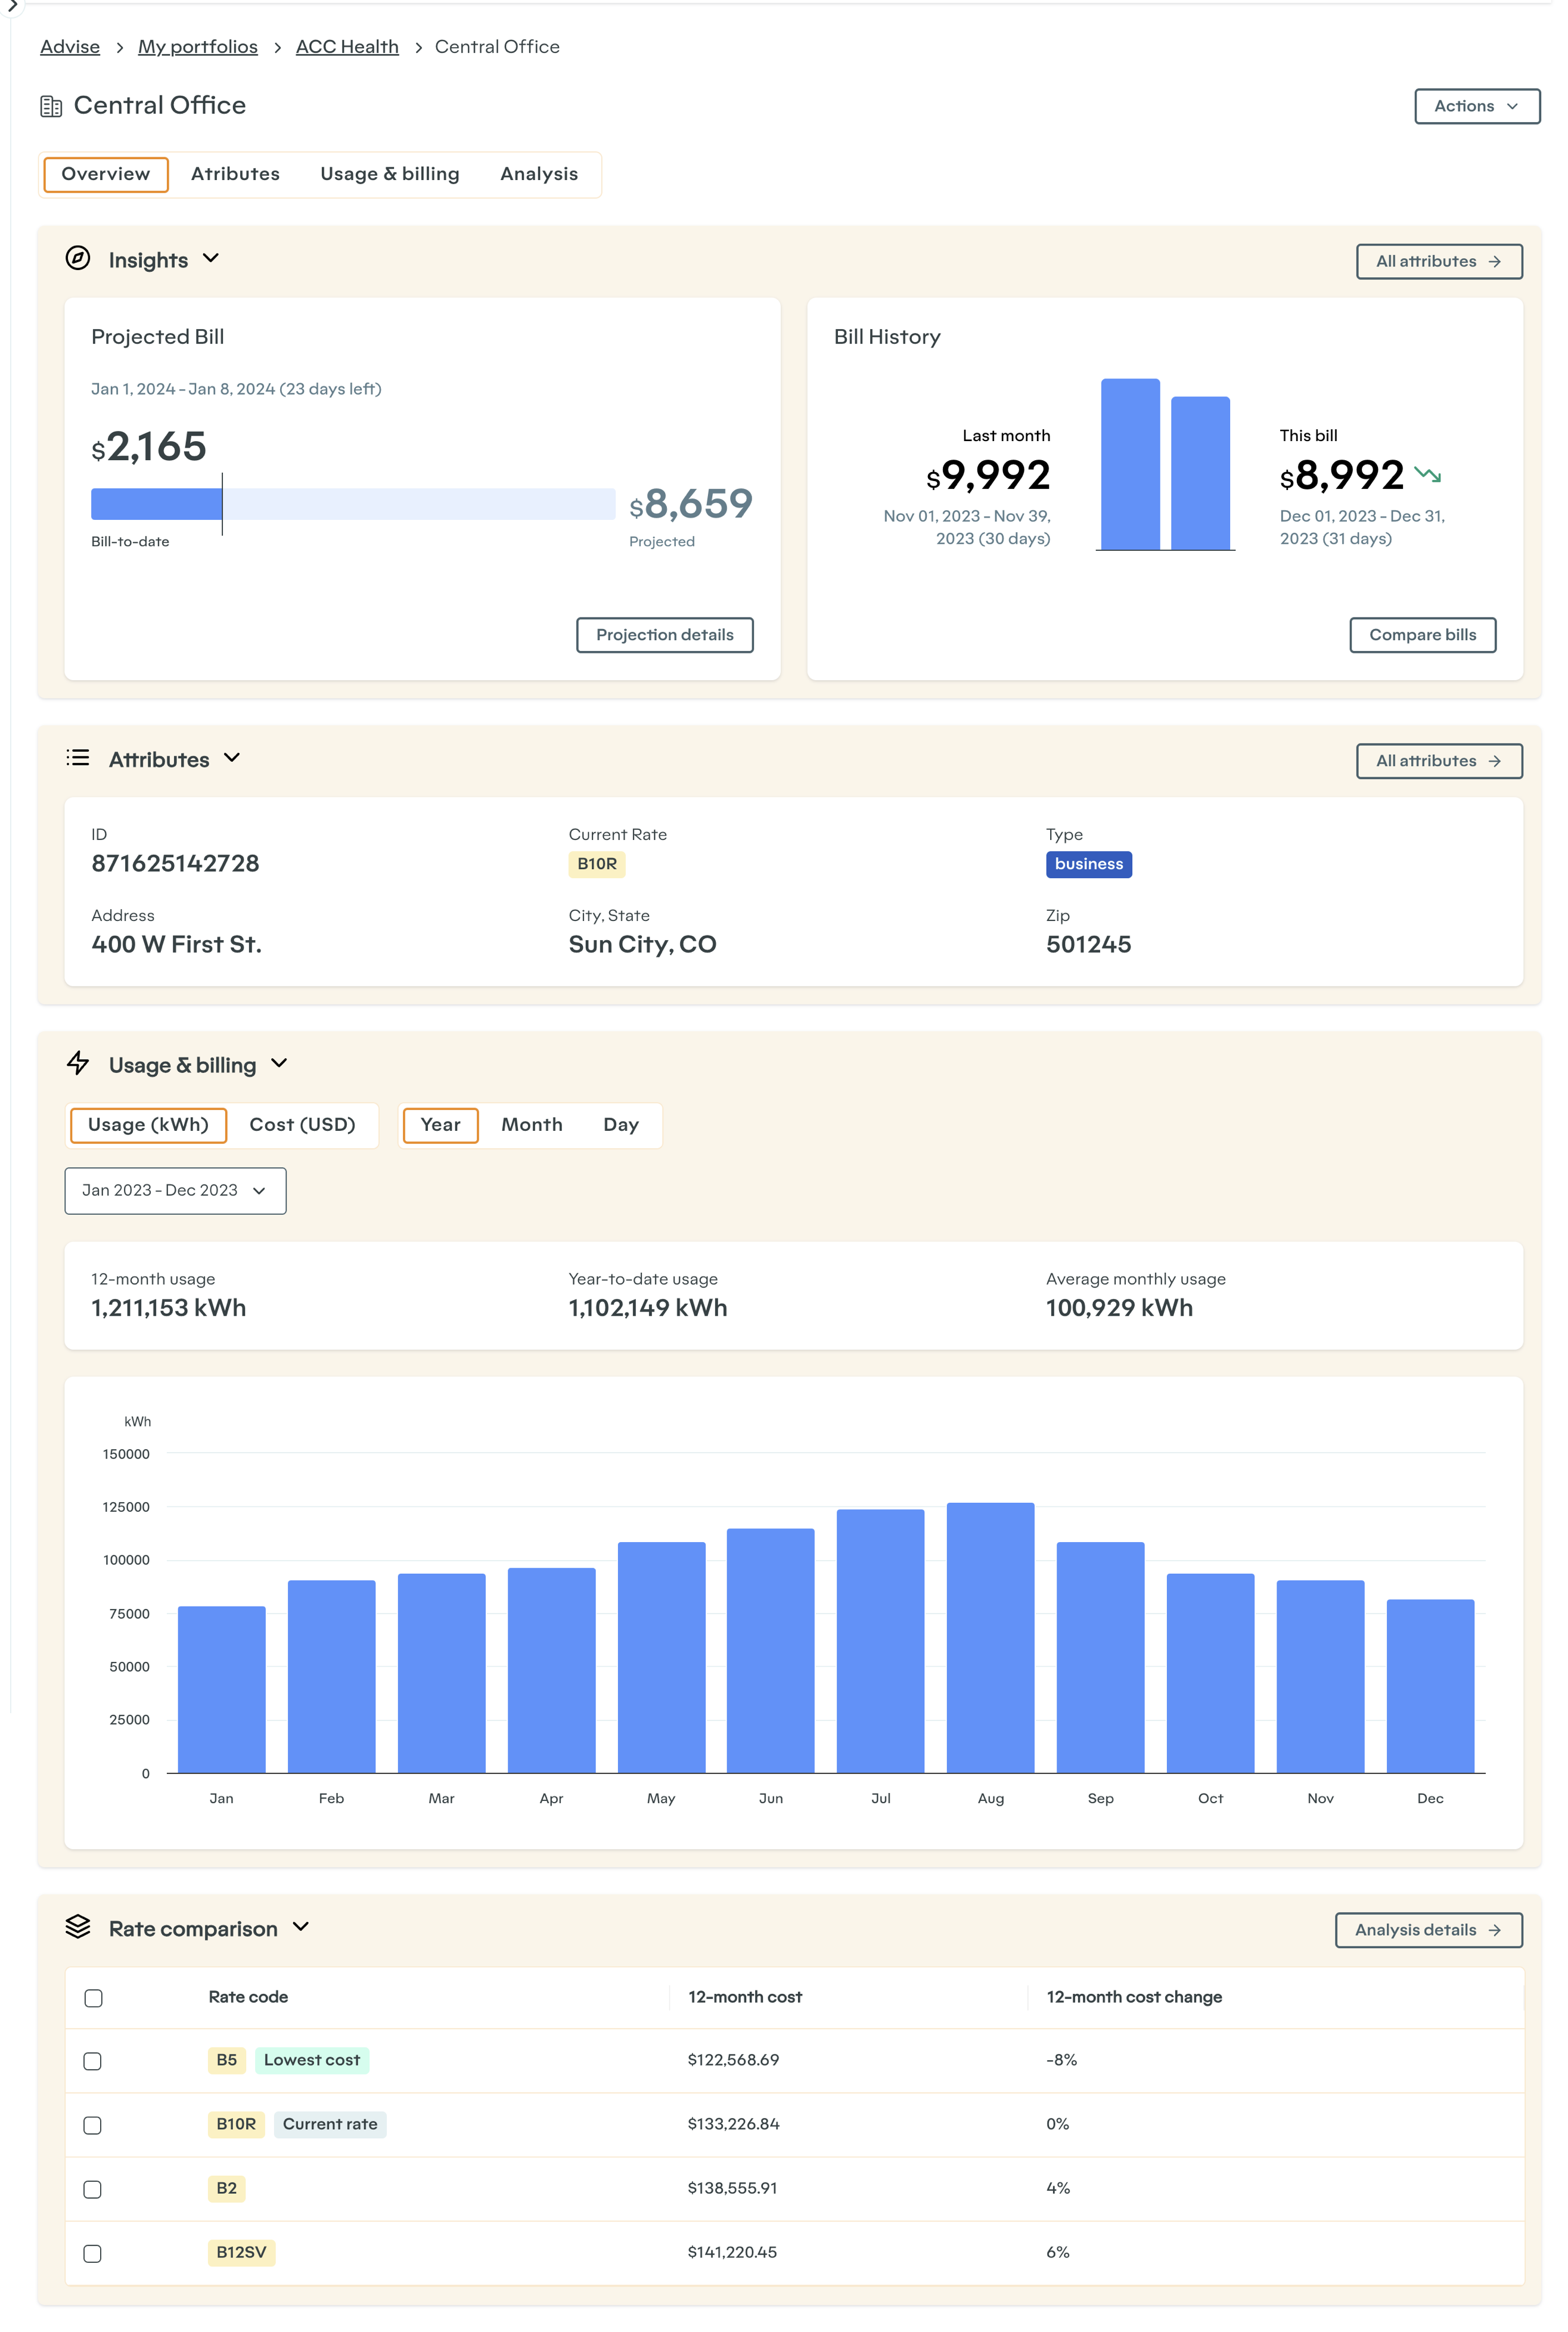Collapse the Usage & billing section chevron
This screenshot has height=2332, width=1568.
(279, 1063)
